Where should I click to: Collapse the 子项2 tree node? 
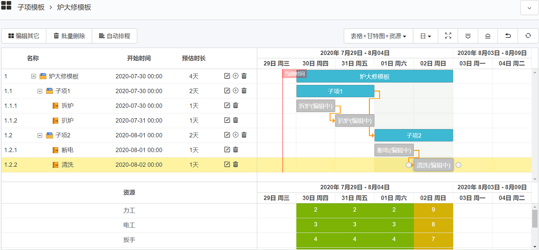tap(40, 135)
